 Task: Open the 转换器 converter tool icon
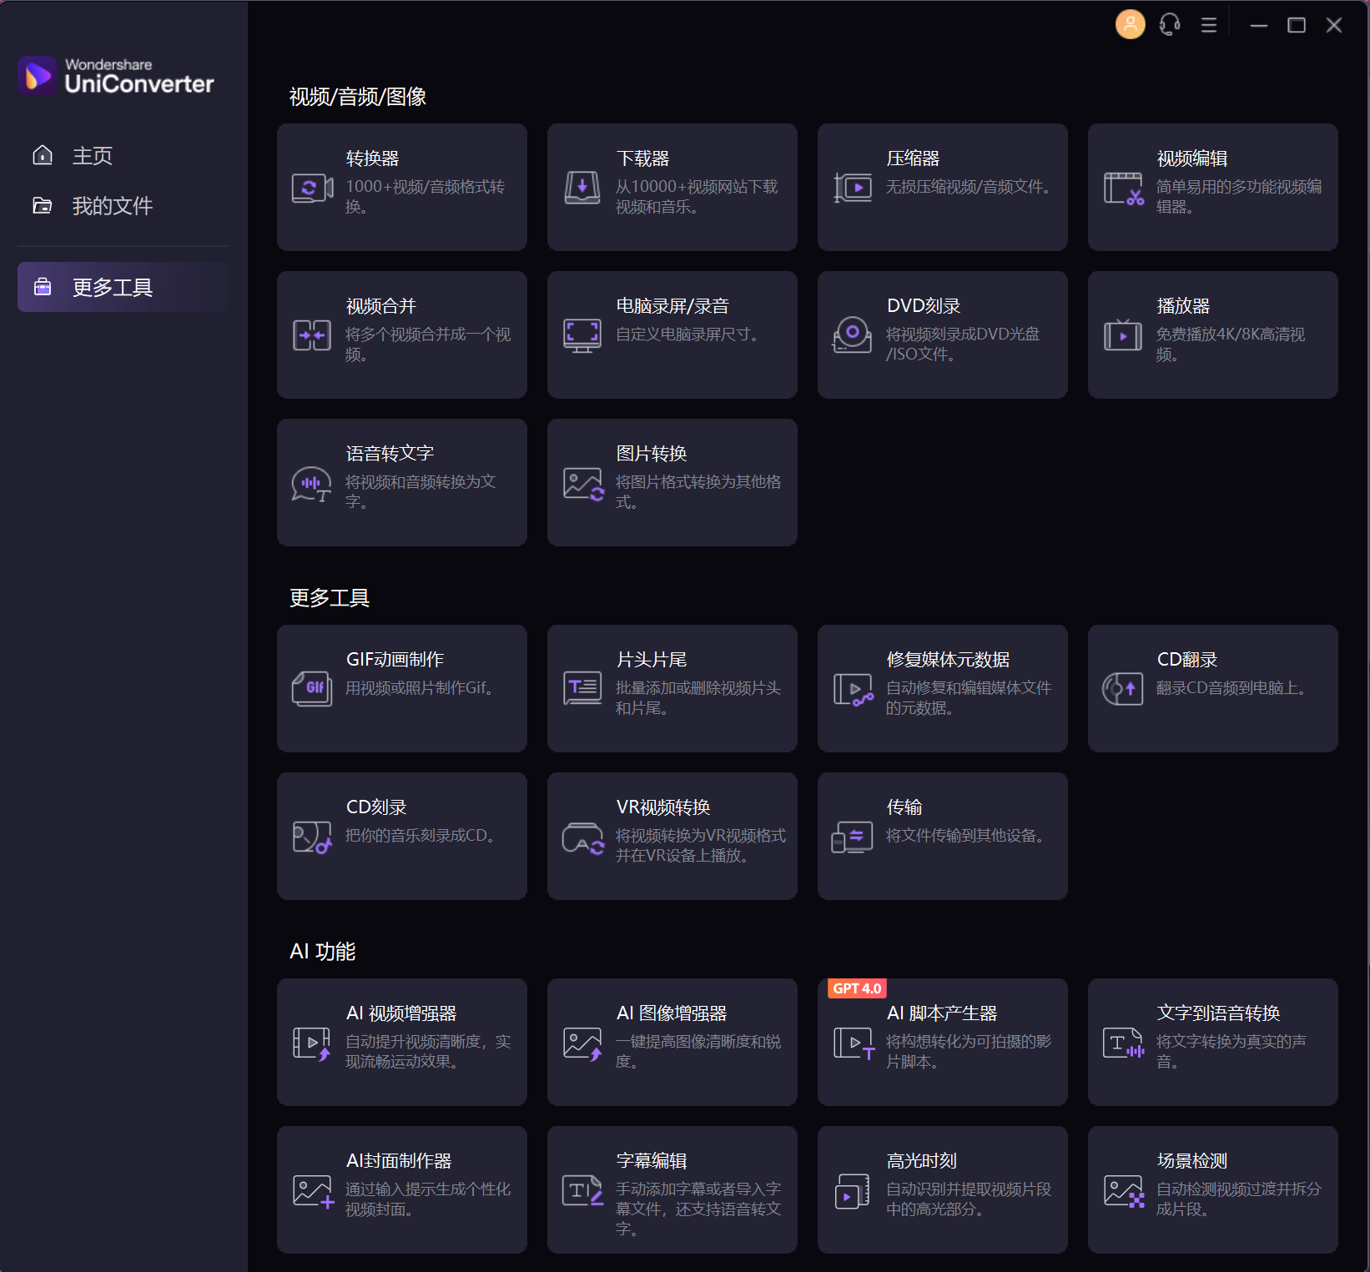click(x=312, y=188)
